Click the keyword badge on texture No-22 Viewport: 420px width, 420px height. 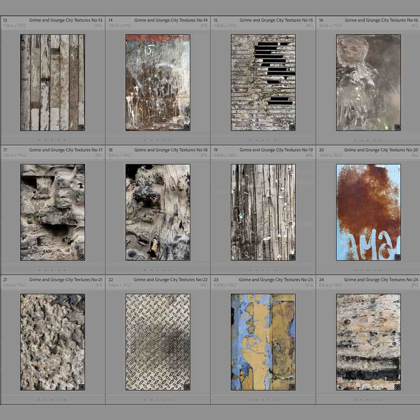point(187,386)
